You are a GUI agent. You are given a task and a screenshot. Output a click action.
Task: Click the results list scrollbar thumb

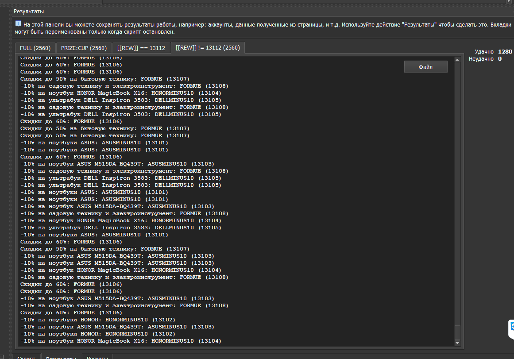(x=457, y=333)
